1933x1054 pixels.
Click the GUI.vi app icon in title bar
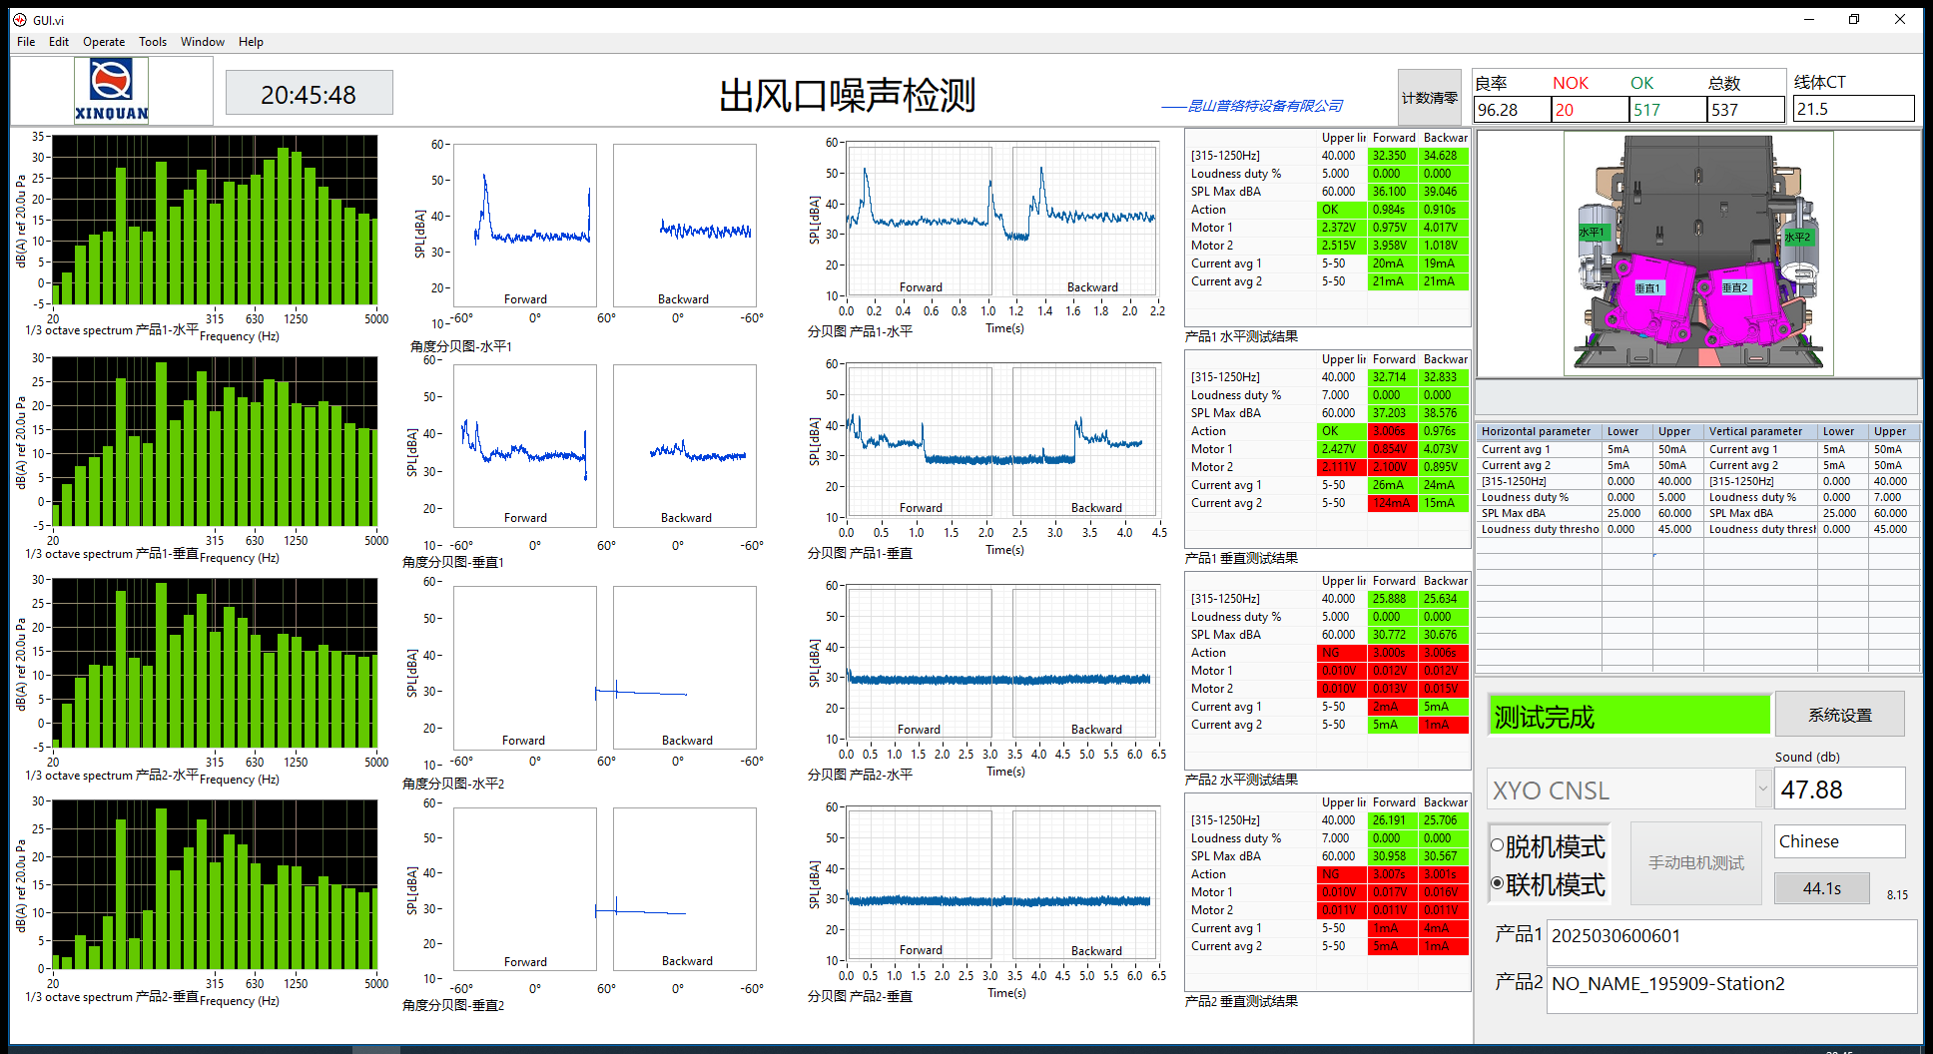pos(19,20)
